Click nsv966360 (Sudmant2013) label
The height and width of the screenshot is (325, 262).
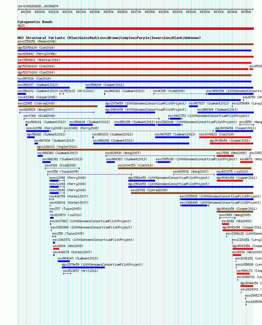pyautogui.click(x=58, y=153)
